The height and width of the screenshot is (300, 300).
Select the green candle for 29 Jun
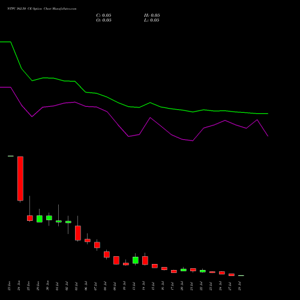[40, 219]
